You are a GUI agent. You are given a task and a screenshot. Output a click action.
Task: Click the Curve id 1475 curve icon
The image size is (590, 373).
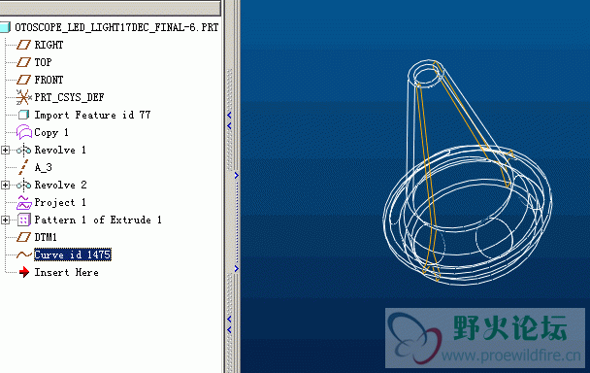coord(23,254)
